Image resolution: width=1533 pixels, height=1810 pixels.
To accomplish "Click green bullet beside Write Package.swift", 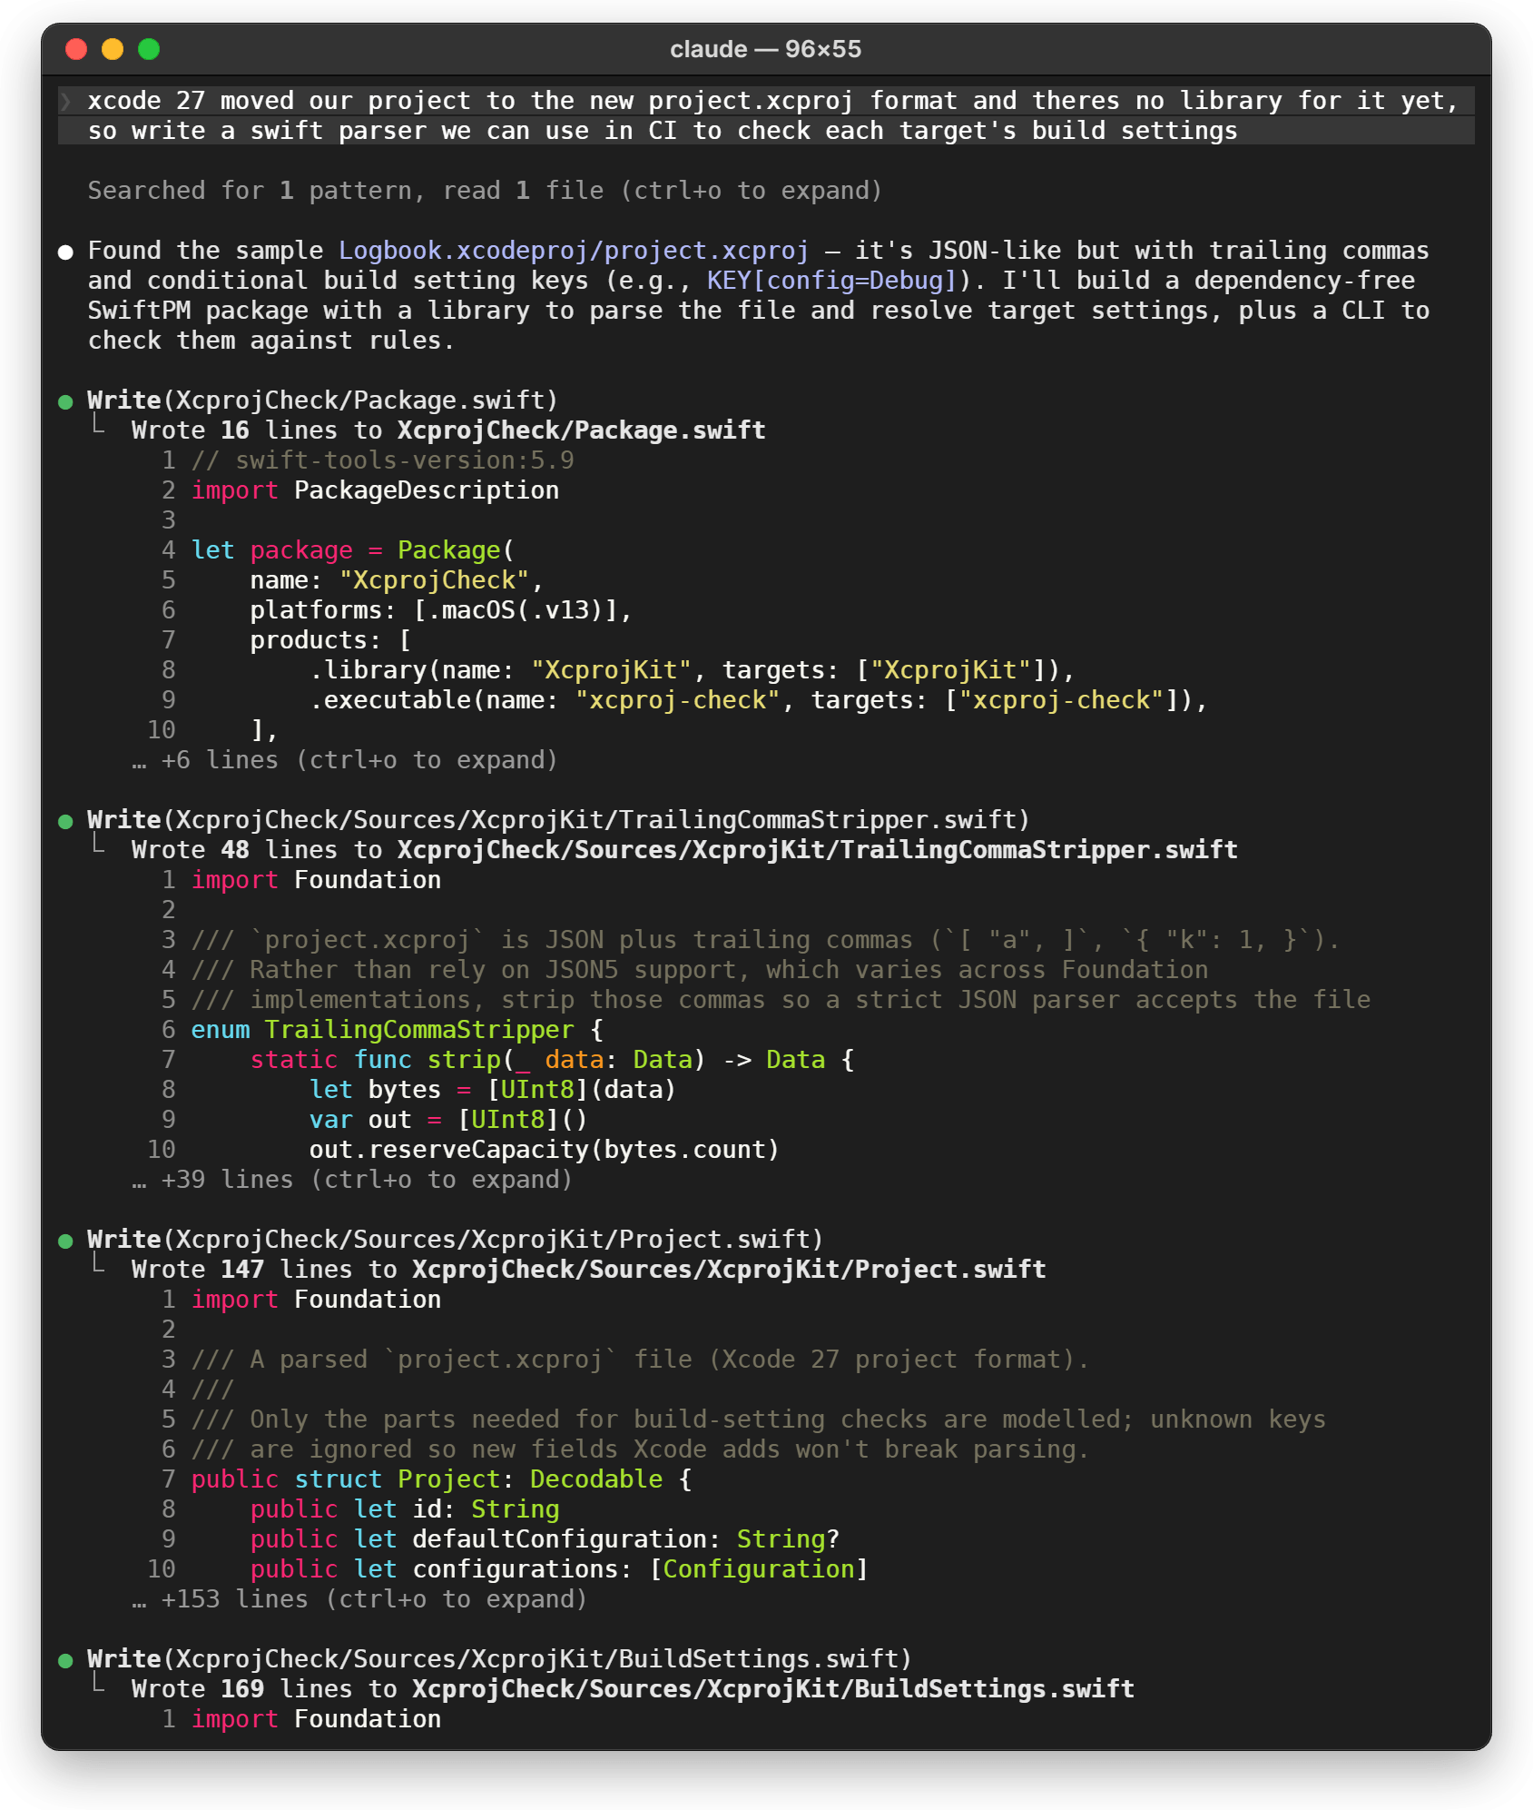I will tap(65, 401).
